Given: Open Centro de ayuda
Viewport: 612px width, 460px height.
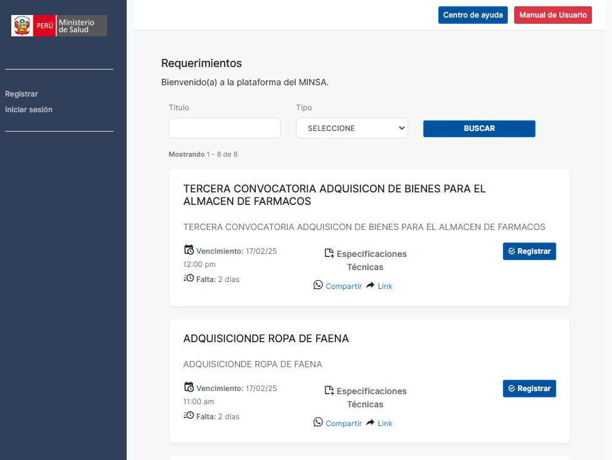Looking at the screenshot, I should point(473,15).
